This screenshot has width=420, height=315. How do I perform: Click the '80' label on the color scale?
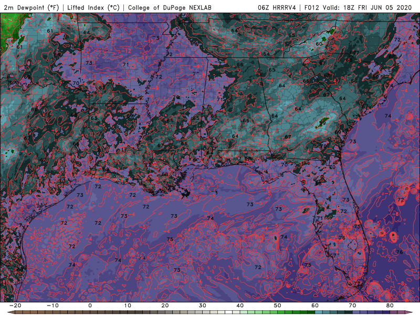[x=390, y=306]
